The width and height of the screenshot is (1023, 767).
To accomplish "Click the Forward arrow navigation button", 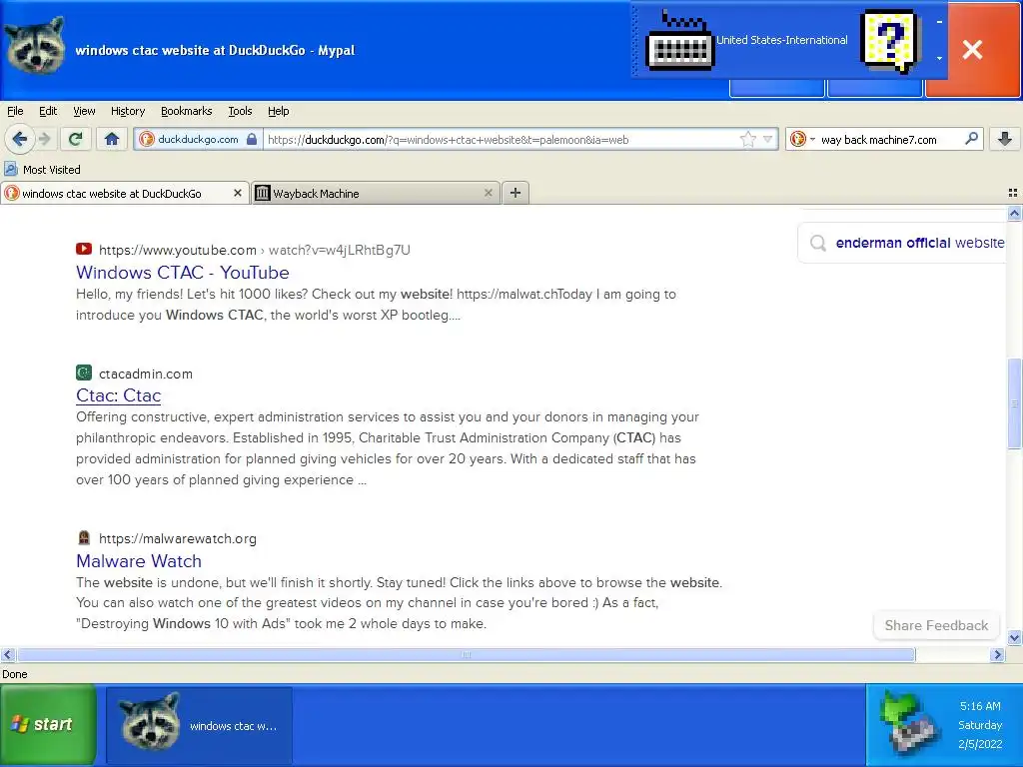I will click(x=44, y=139).
